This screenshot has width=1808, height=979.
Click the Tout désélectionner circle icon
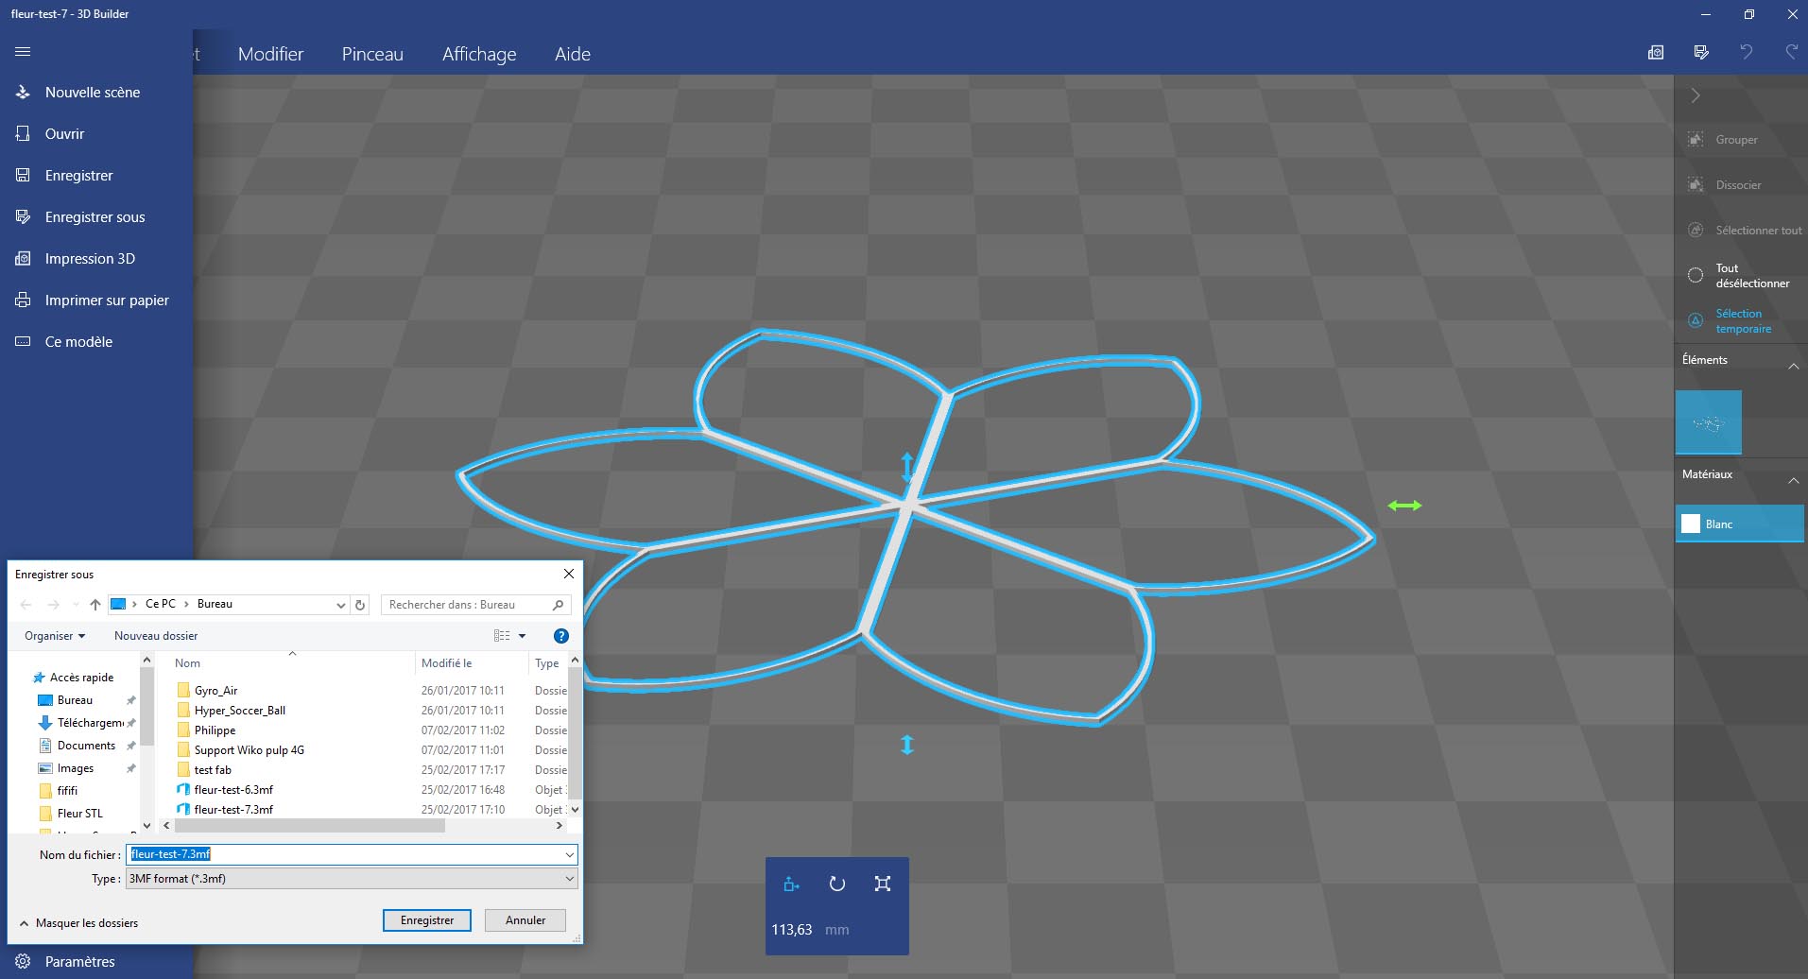click(1696, 275)
